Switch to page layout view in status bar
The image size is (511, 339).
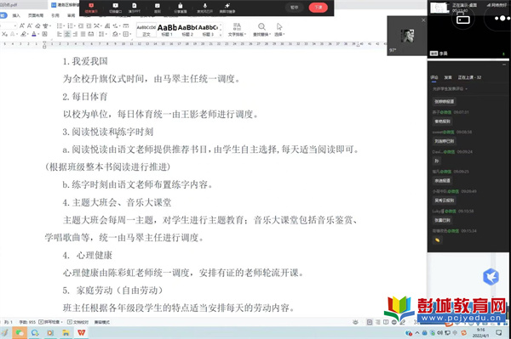point(370,322)
